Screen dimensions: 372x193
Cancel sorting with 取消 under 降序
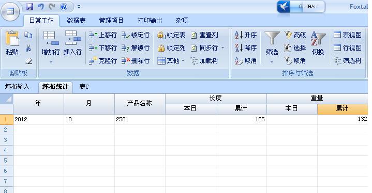[246, 61]
